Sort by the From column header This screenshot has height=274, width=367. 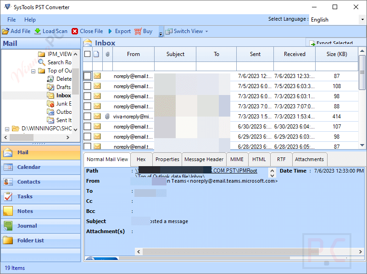point(133,54)
